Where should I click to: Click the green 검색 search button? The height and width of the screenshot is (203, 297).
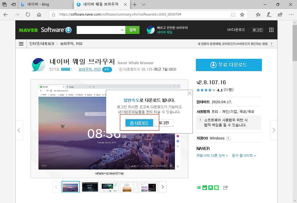click(132, 30)
